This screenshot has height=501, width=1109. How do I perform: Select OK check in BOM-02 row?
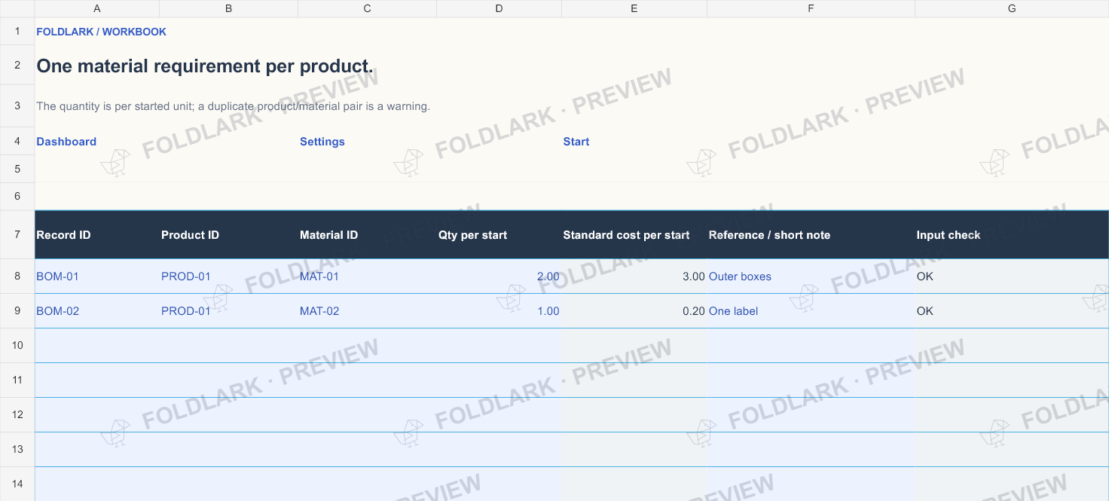click(x=1012, y=311)
